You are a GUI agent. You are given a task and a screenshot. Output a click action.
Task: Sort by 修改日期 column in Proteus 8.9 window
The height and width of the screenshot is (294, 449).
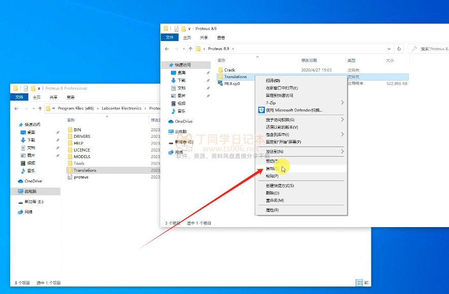309,60
